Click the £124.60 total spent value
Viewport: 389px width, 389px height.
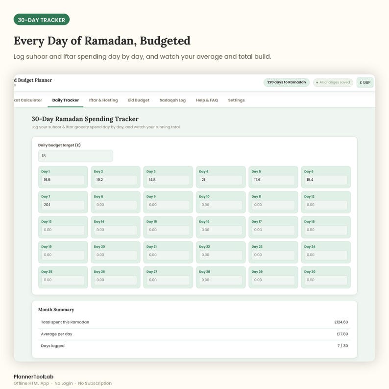(341, 322)
